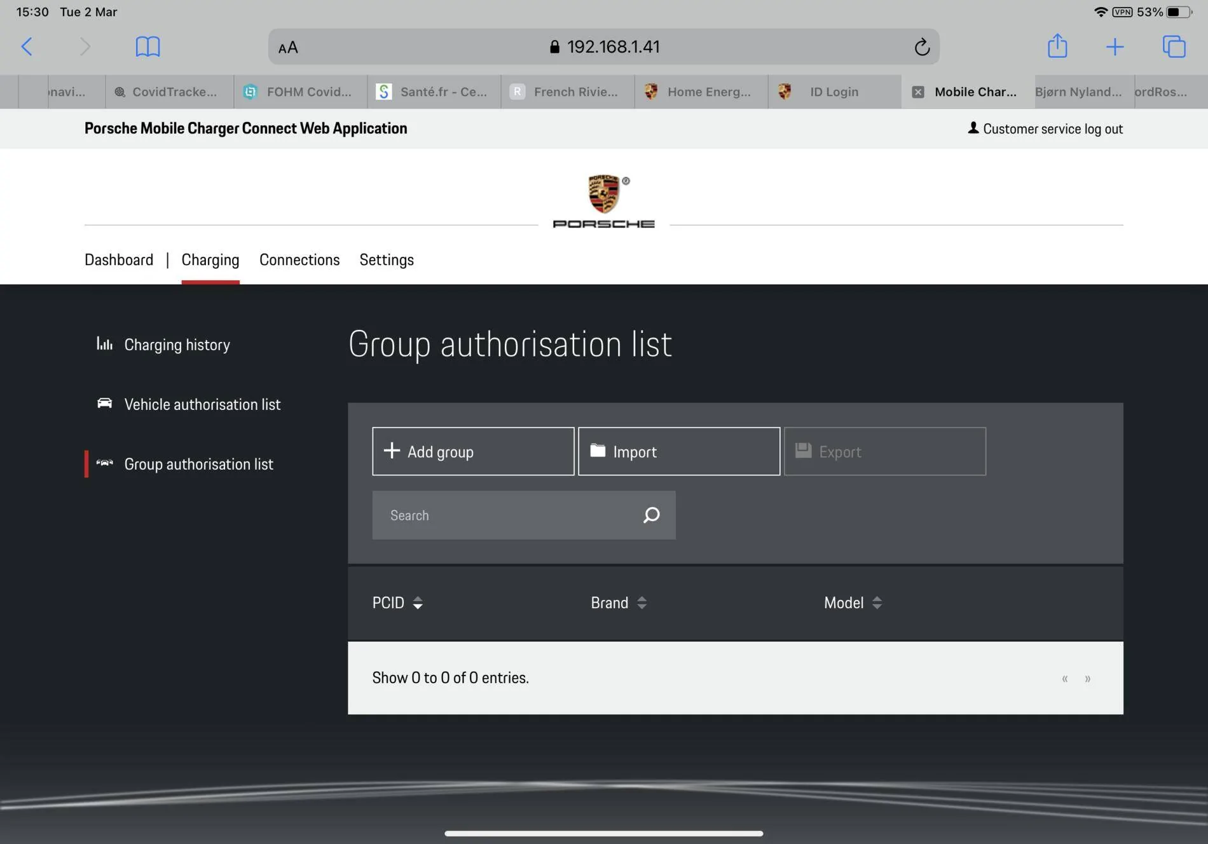
Task: Close the Mobile Charger tab
Action: click(x=918, y=92)
